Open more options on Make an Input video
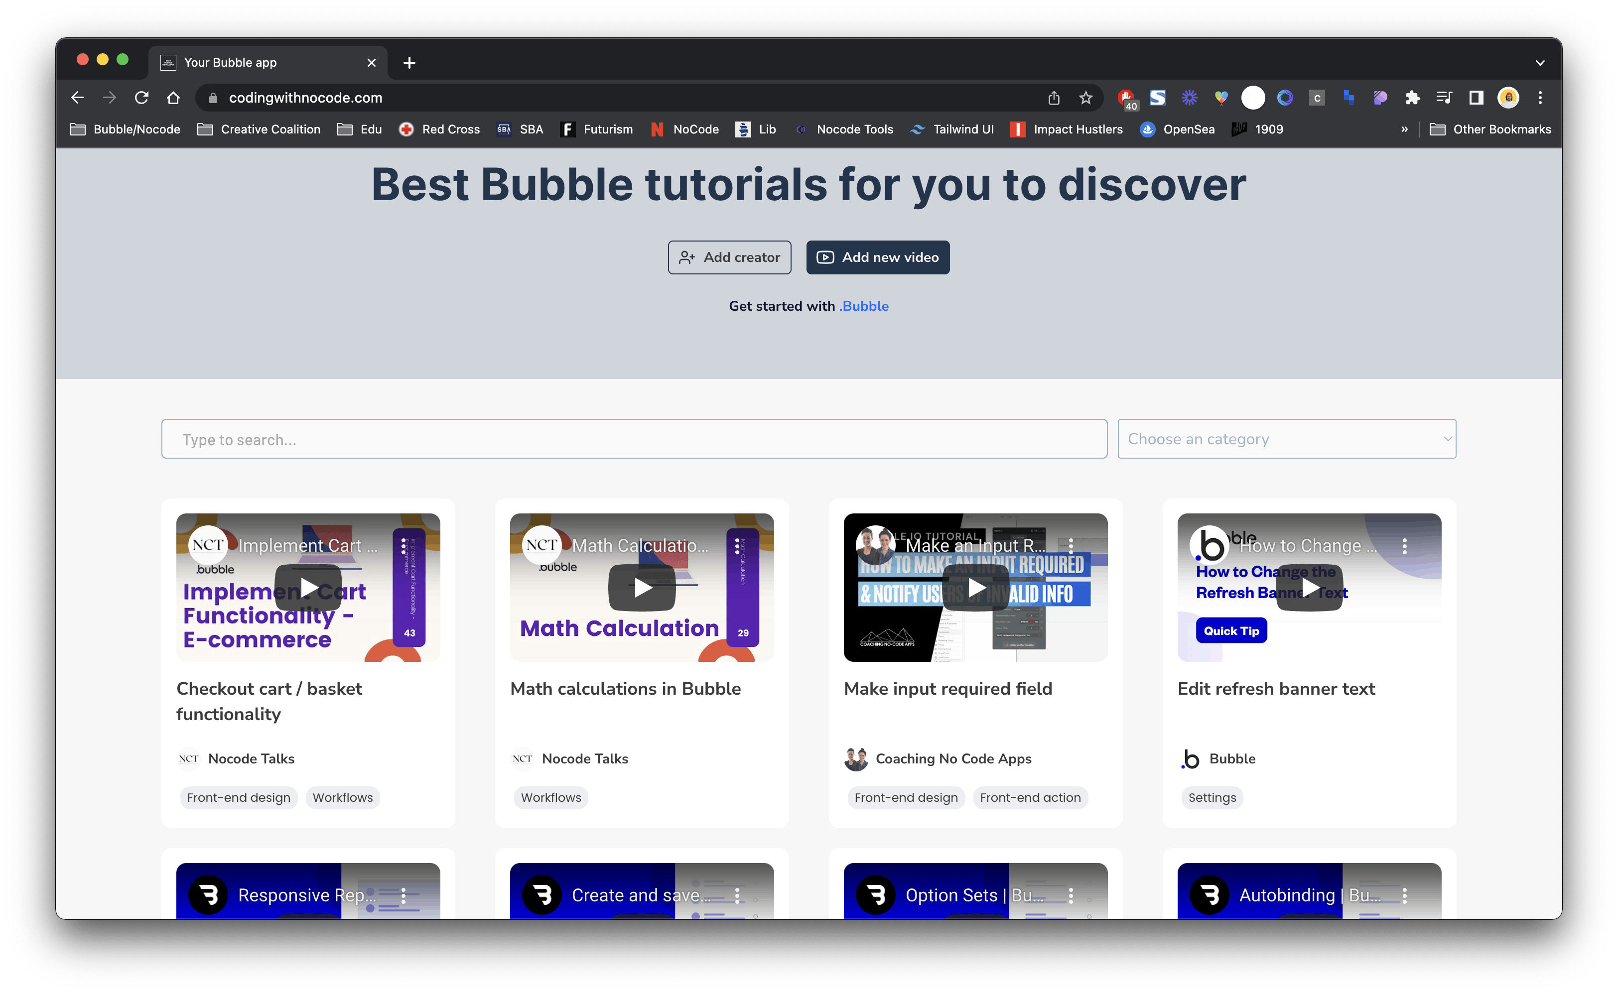 coord(1071,546)
